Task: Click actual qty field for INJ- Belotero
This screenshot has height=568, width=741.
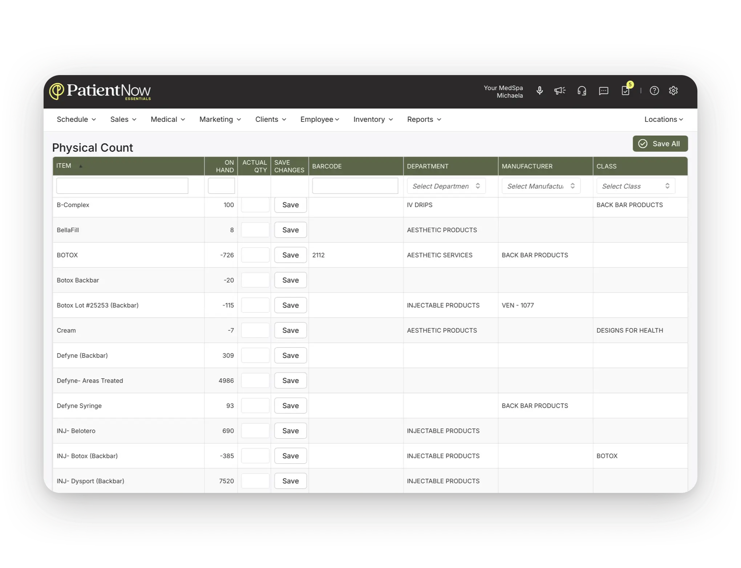Action: click(x=255, y=431)
